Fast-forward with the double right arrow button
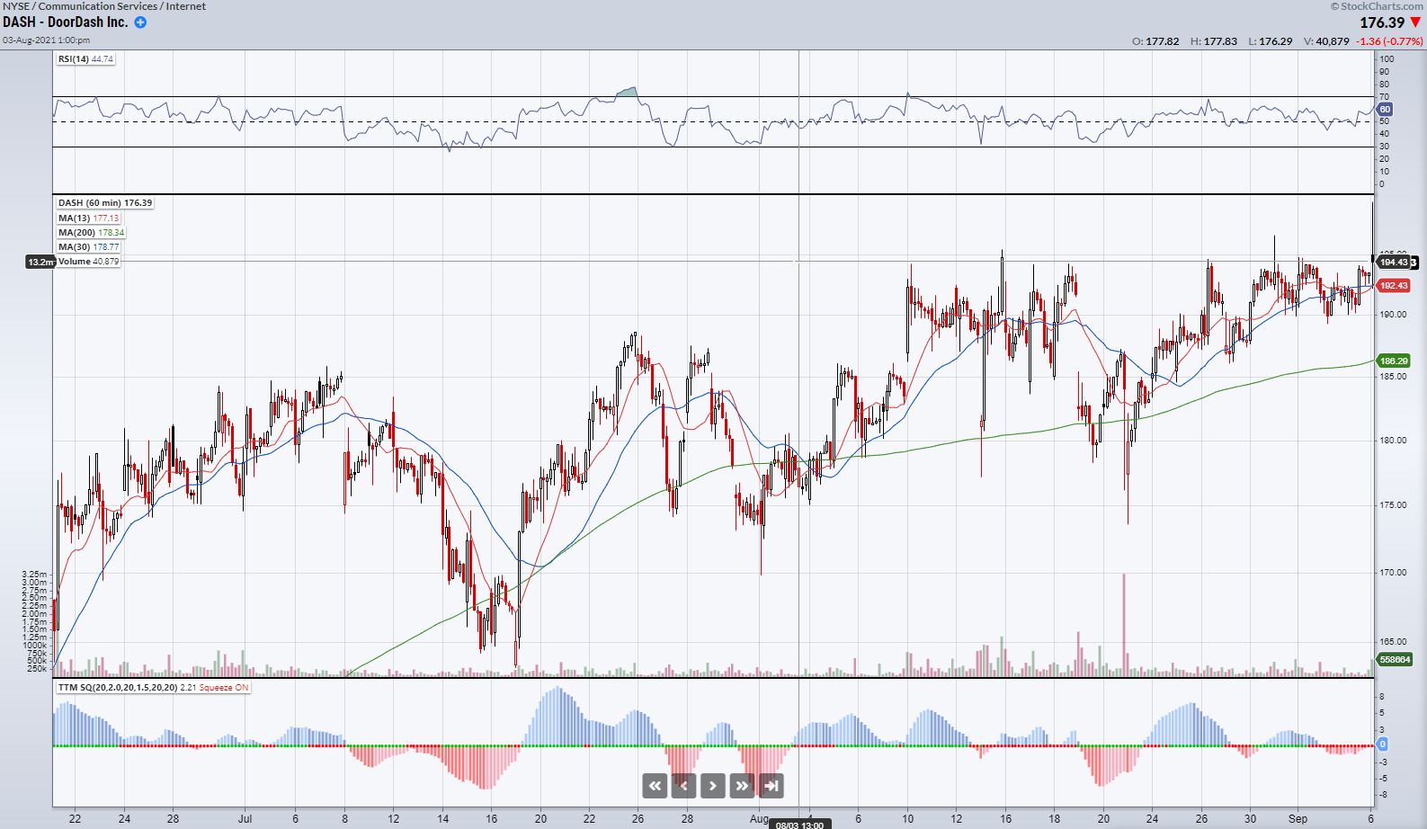The image size is (1427, 829). [742, 786]
